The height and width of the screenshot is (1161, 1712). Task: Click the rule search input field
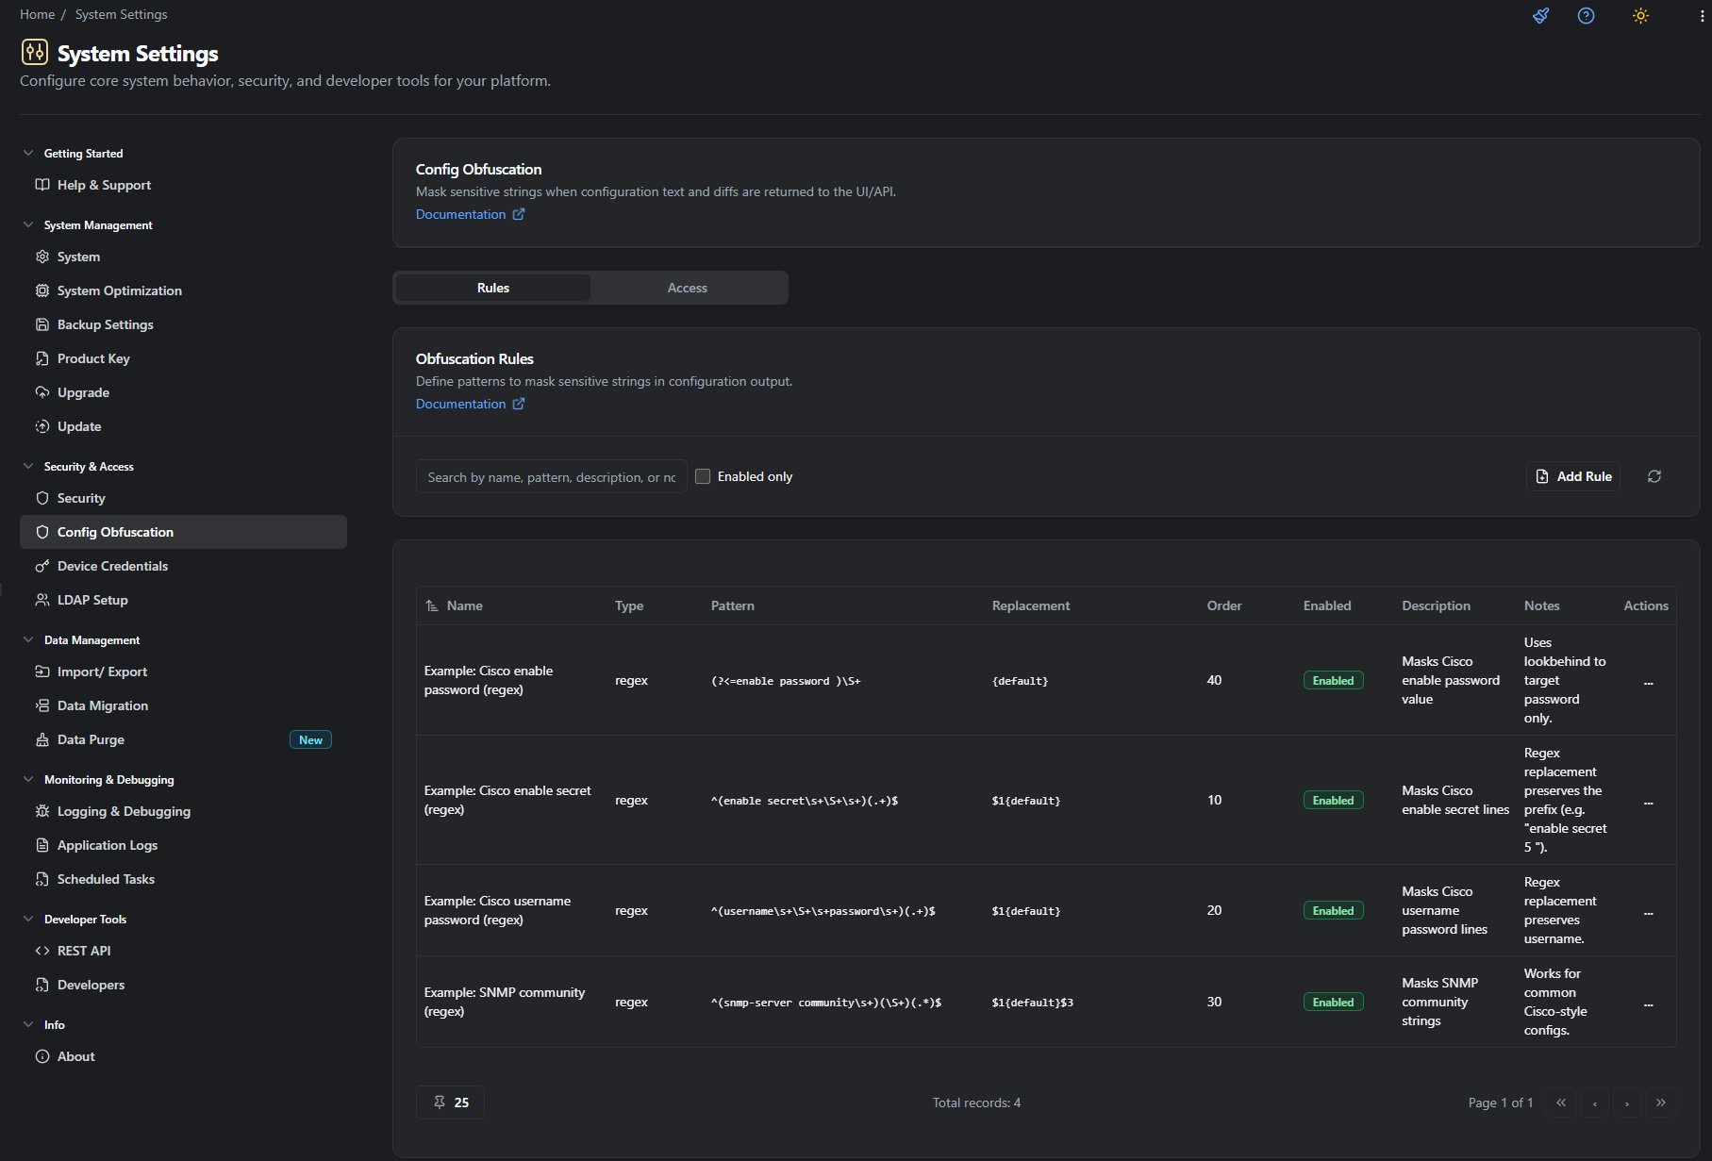pyautogui.click(x=551, y=476)
